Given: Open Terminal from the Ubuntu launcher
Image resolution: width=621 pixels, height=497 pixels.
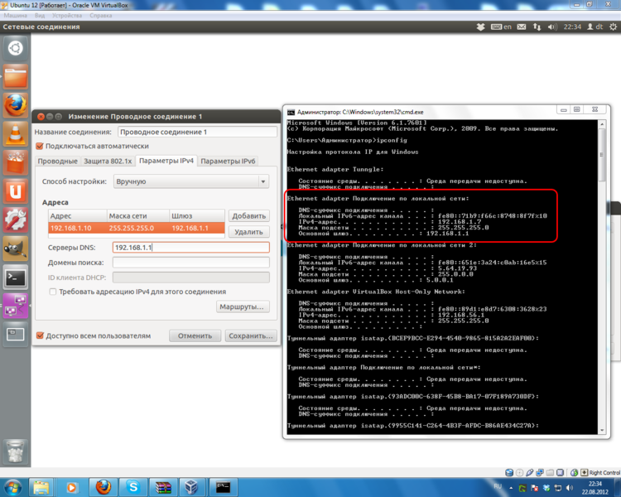Looking at the screenshot, I should tap(15, 277).
